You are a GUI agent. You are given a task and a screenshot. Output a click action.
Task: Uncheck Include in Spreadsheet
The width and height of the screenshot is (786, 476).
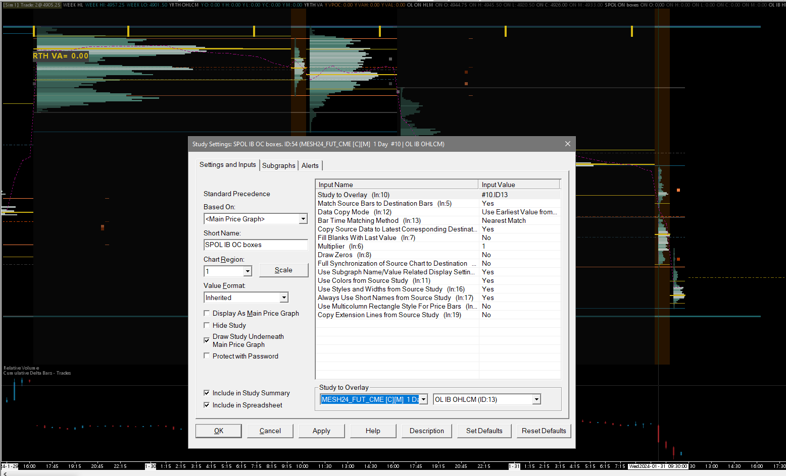pyautogui.click(x=207, y=405)
